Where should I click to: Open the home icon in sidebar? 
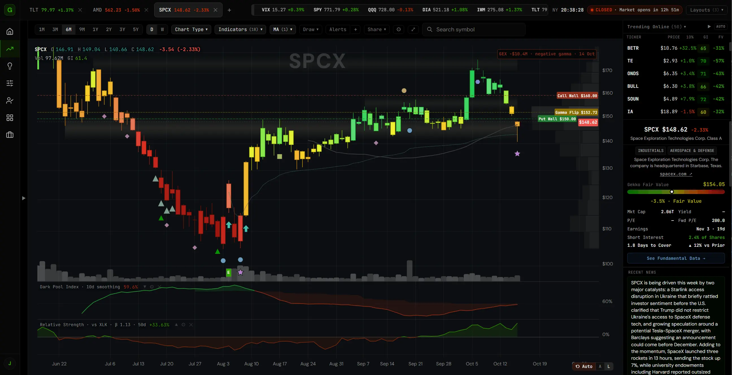pyautogui.click(x=10, y=32)
